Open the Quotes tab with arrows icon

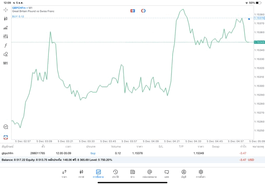point(64,174)
